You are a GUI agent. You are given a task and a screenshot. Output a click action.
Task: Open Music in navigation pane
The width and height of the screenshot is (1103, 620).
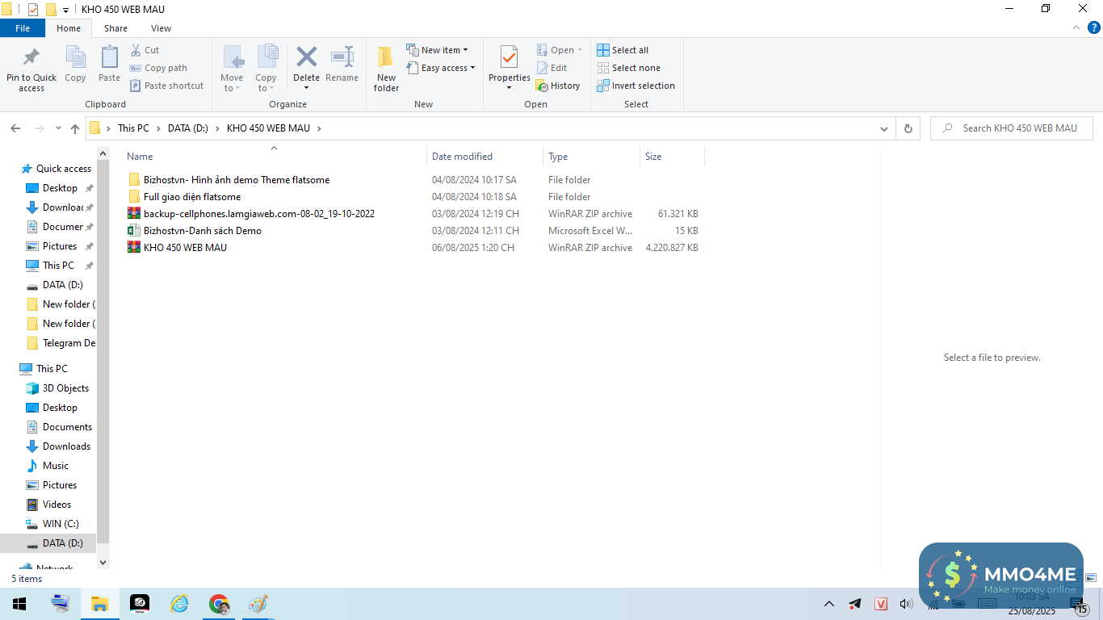point(55,466)
